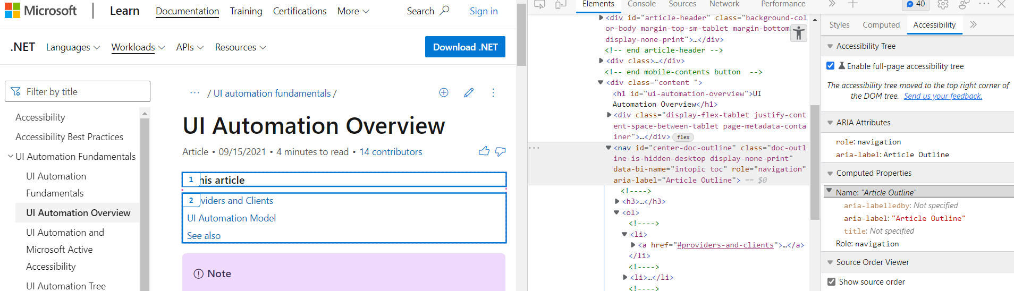Switch to the Elements tab
Screen dimensions: 1014x291
pyautogui.click(x=598, y=4)
